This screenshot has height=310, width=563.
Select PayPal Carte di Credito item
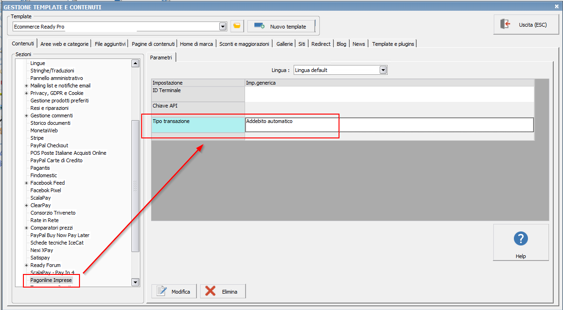(57, 160)
